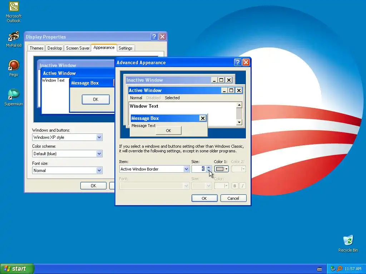Click OK in Advanced Appearance
Viewport: 366px width, 274px height.
[204, 198]
